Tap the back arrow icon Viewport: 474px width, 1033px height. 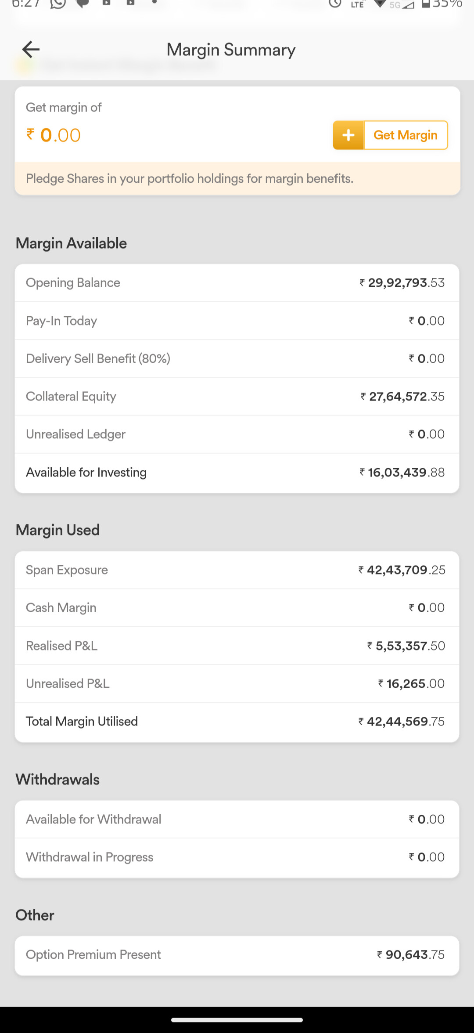[x=31, y=49]
